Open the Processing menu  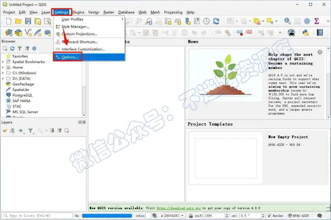(x=173, y=12)
